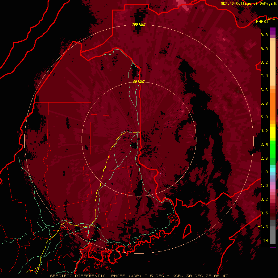Click the TH label on the color scale
Image resolution: width=278 pixels, height=278 pixels.
265,241
